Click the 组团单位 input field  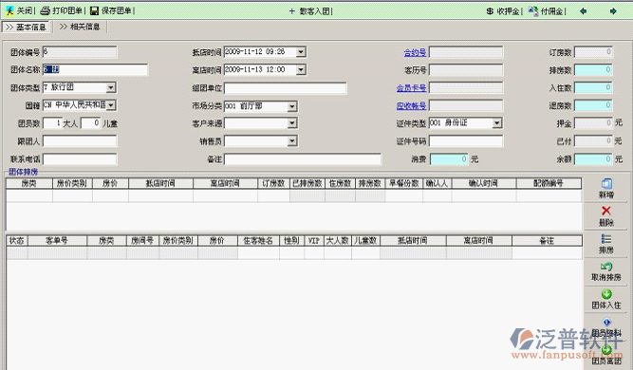click(x=285, y=88)
